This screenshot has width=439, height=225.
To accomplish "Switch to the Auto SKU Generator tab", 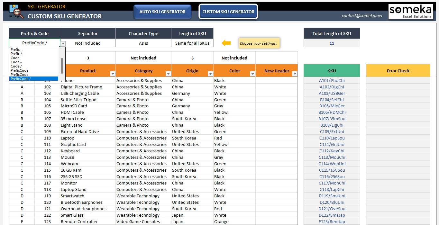I will [x=162, y=12].
